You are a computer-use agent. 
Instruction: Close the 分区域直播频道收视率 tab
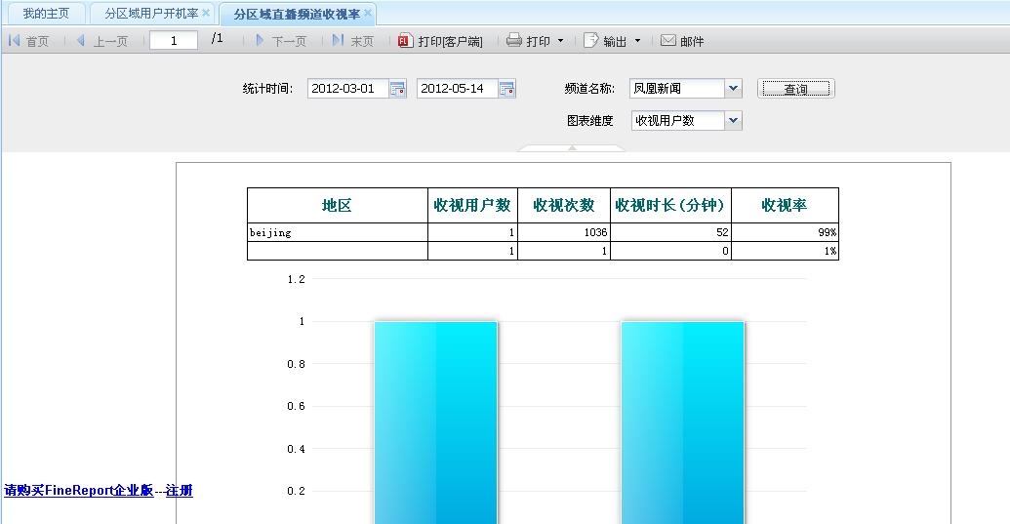(368, 13)
